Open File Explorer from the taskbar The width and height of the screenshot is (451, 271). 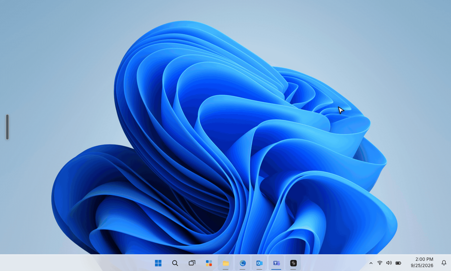click(226, 263)
